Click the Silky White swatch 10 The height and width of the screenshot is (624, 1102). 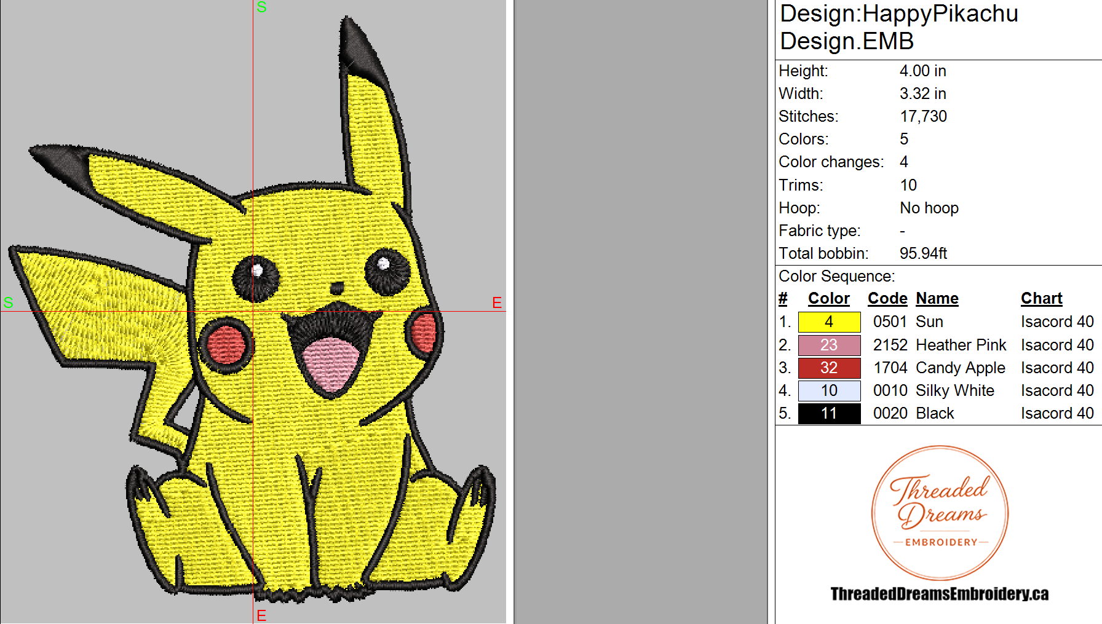pyautogui.click(x=829, y=390)
